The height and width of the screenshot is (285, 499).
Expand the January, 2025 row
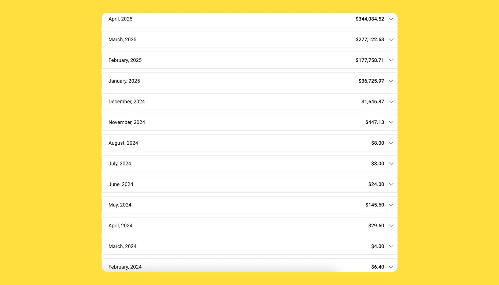pos(391,81)
